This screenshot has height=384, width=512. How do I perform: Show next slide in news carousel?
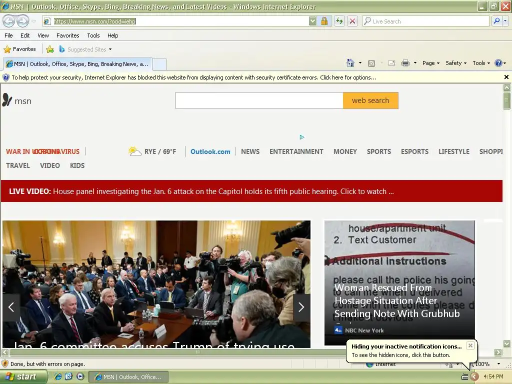[x=301, y=307]
